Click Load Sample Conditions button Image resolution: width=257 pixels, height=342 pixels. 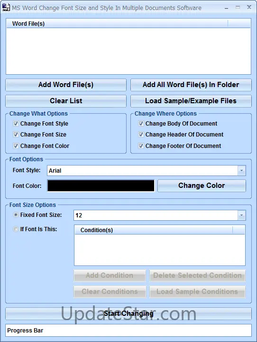point(197,292)
